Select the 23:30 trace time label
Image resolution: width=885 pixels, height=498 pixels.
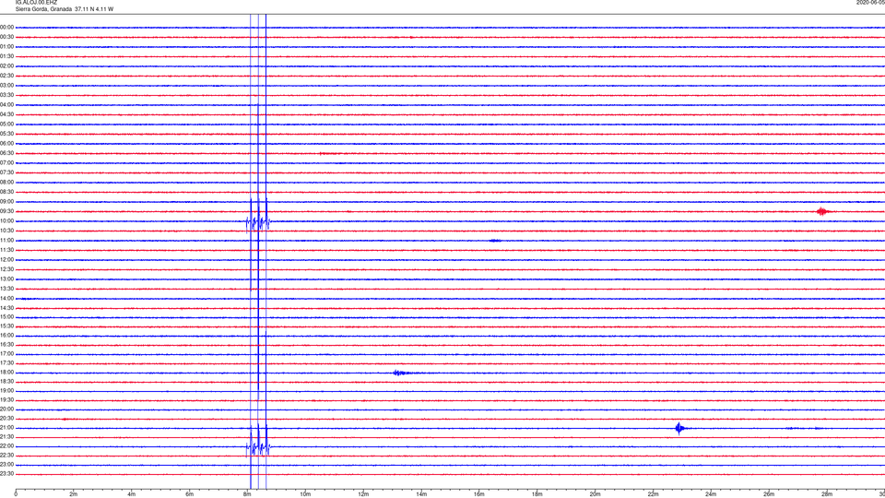coord(6,474)
